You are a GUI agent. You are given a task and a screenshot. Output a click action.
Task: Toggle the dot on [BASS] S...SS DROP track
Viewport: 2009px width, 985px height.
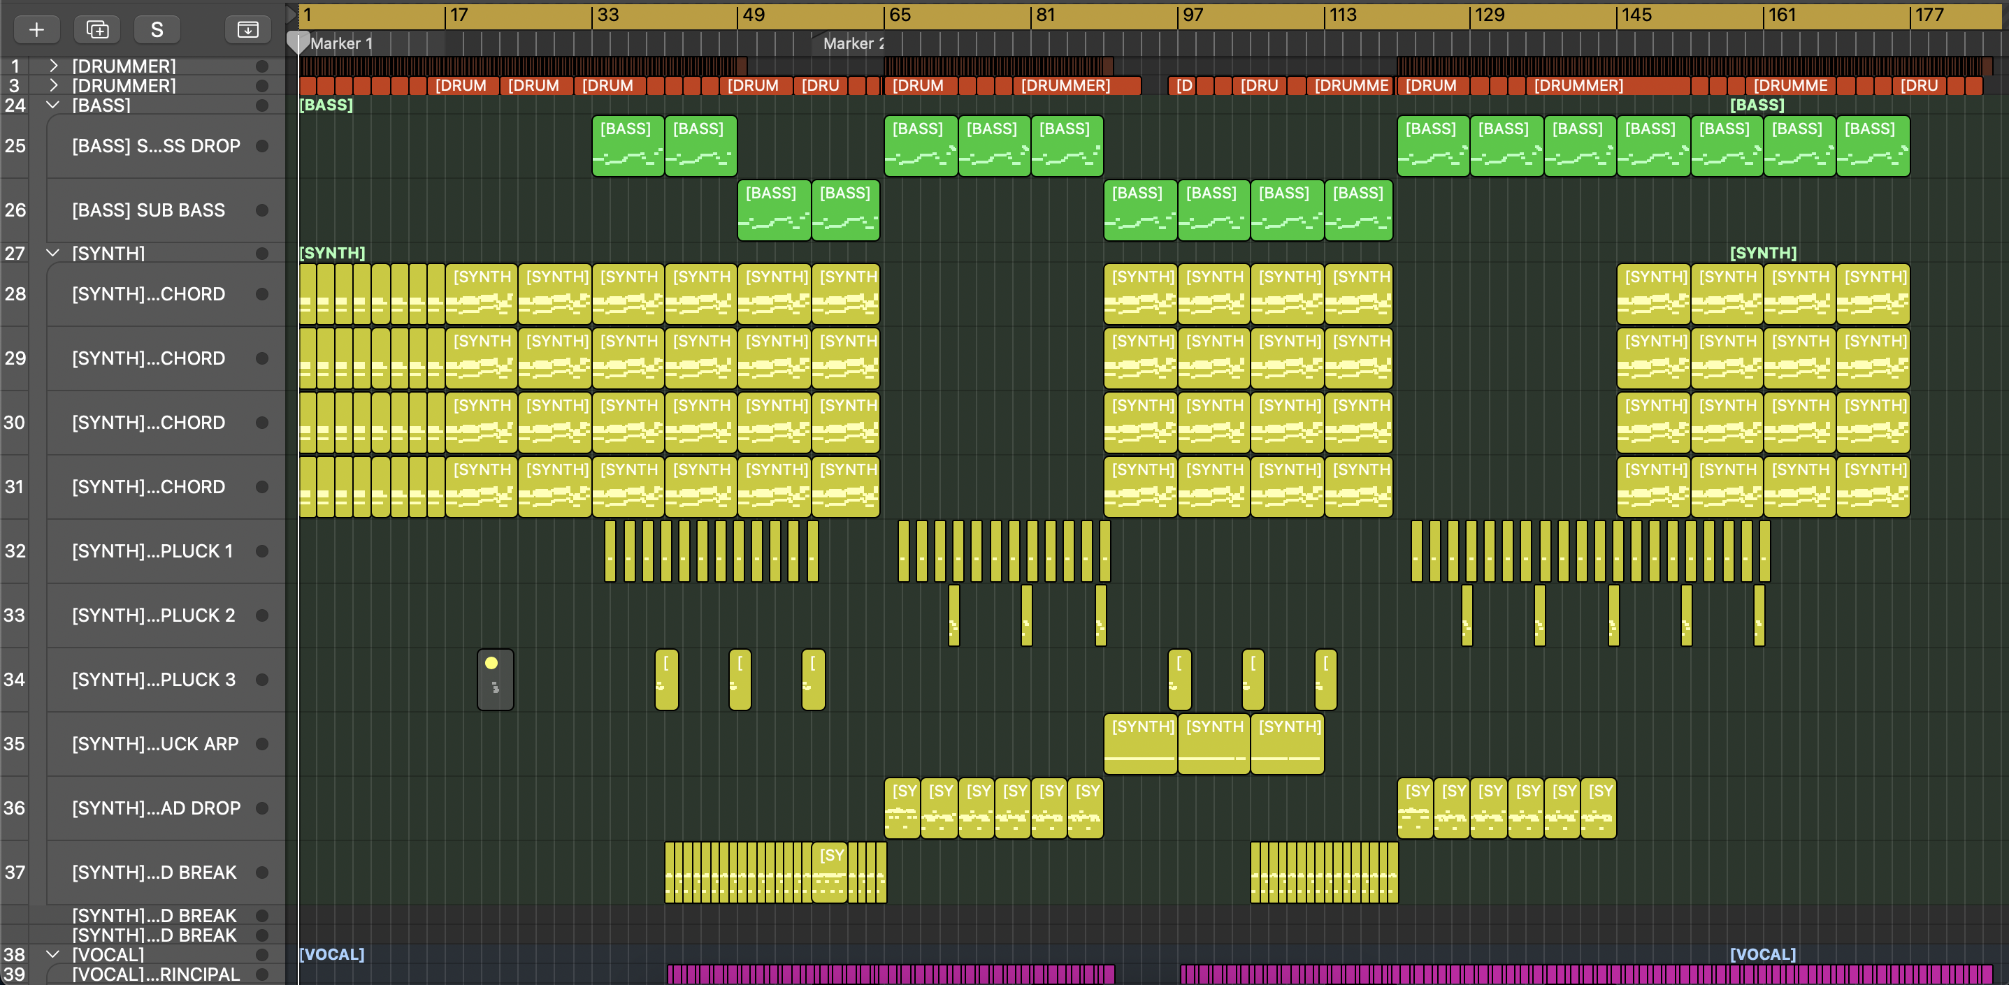pyautogui.click(x=262, y=146)
